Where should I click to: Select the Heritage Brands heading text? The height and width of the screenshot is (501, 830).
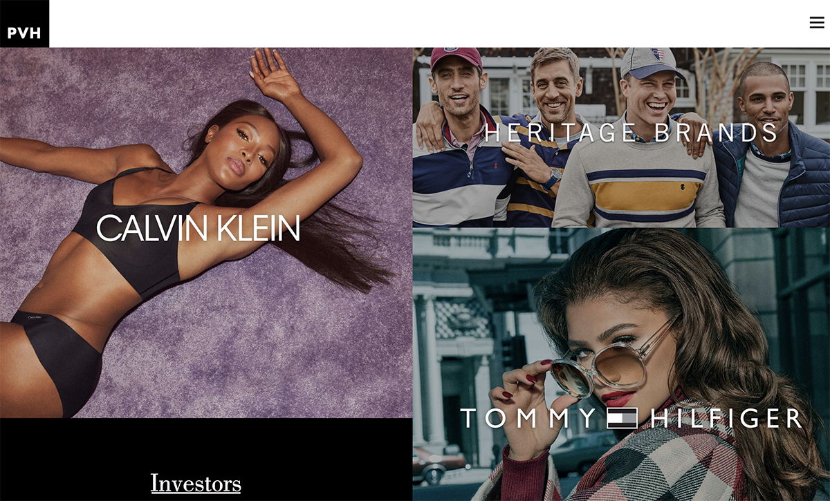pos(631,132)
